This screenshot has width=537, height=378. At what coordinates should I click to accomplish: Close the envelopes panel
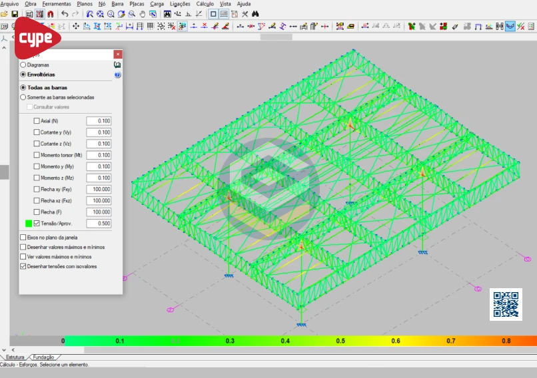point(117,54)
